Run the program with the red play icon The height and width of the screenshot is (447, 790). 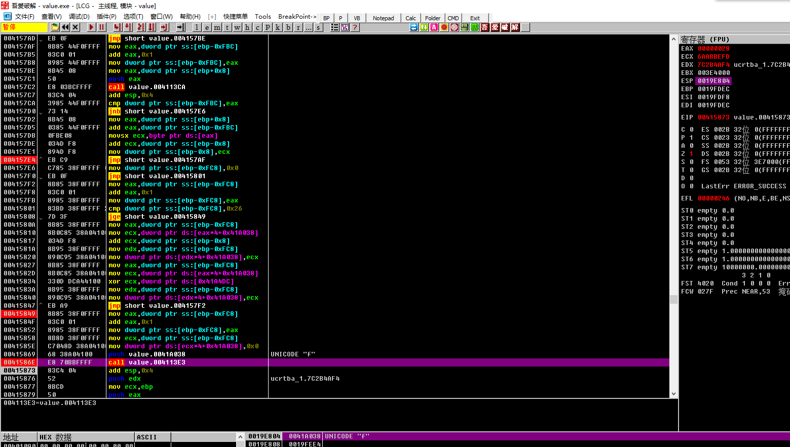point(91,27)
